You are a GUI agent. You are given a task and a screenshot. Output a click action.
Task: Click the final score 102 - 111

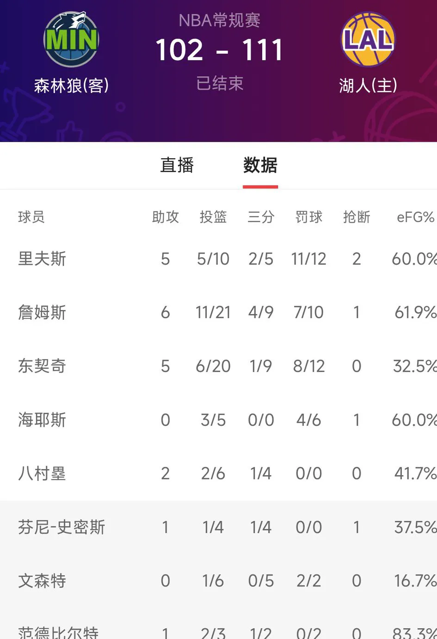218,50
